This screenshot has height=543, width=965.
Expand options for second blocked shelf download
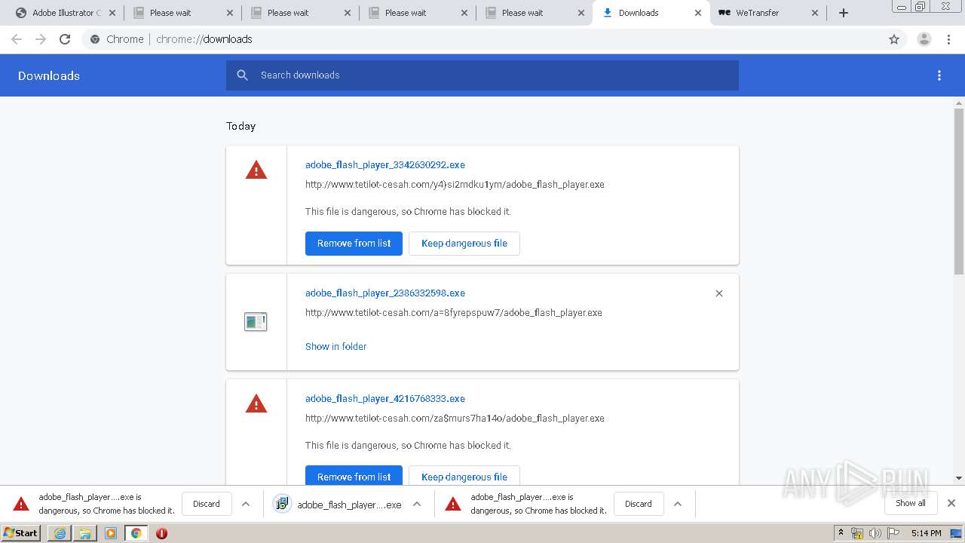coord(678,504)
